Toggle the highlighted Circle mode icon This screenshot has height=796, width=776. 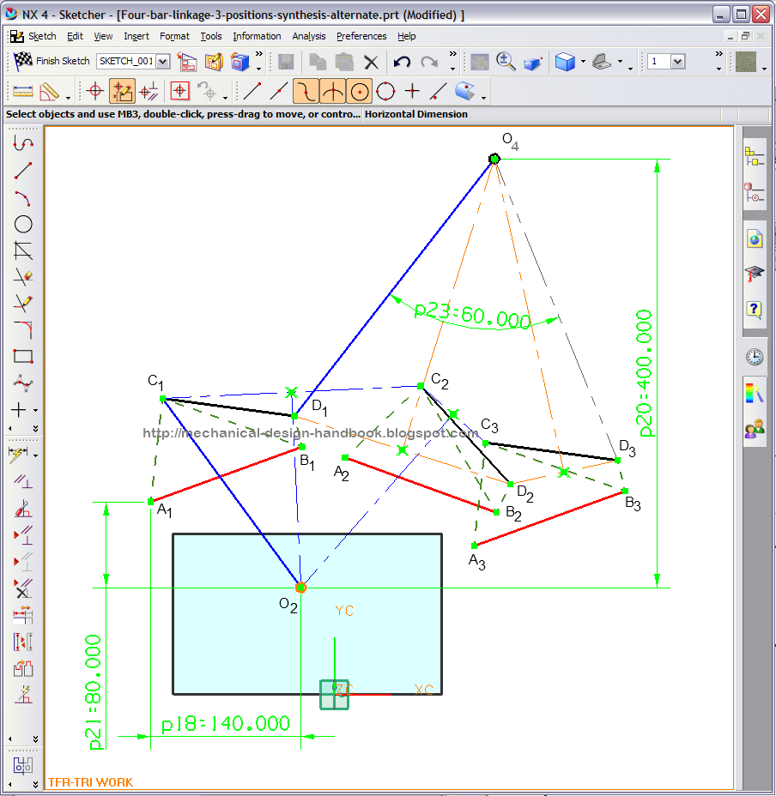359,91
